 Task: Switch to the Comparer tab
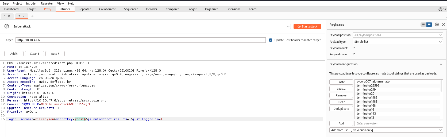tap(172, 9)
